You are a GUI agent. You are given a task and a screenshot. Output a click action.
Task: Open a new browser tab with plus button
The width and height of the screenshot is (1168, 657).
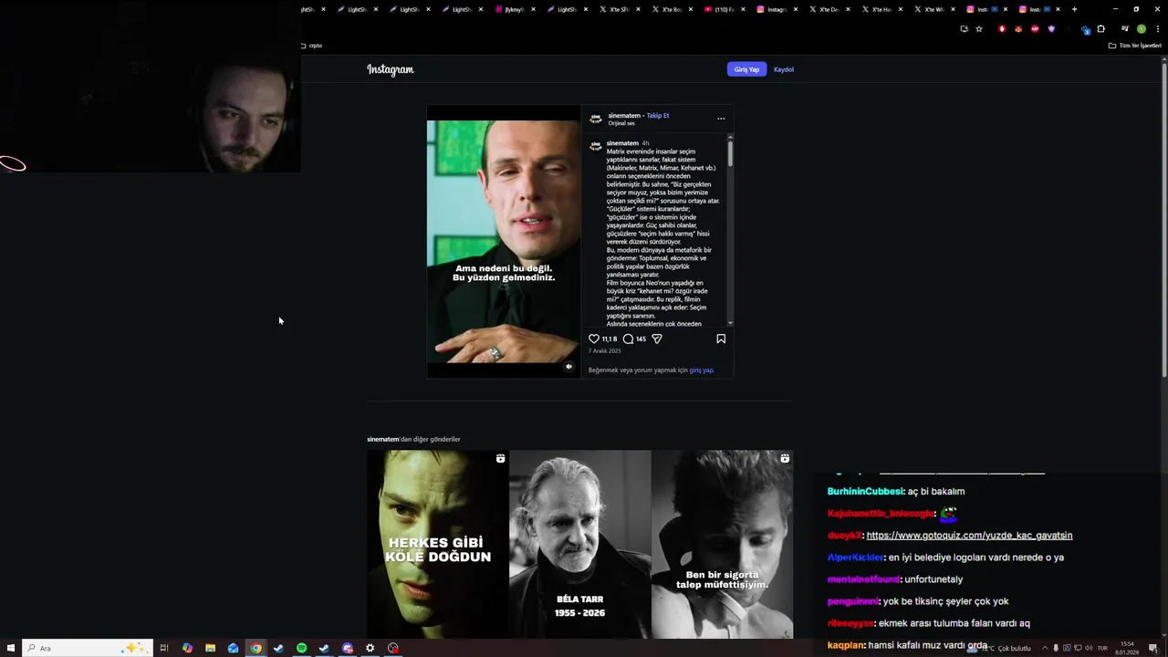coord(1074,9)
